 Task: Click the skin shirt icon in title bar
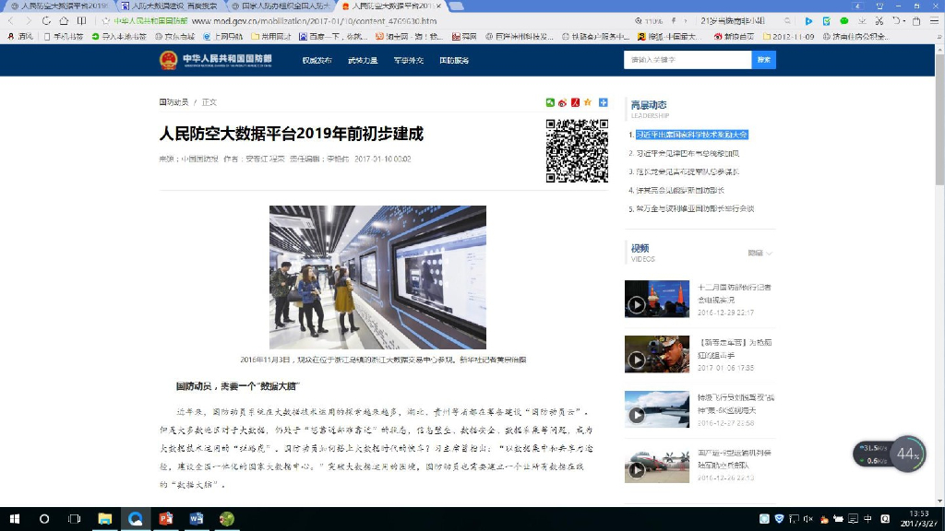point(879,6)
